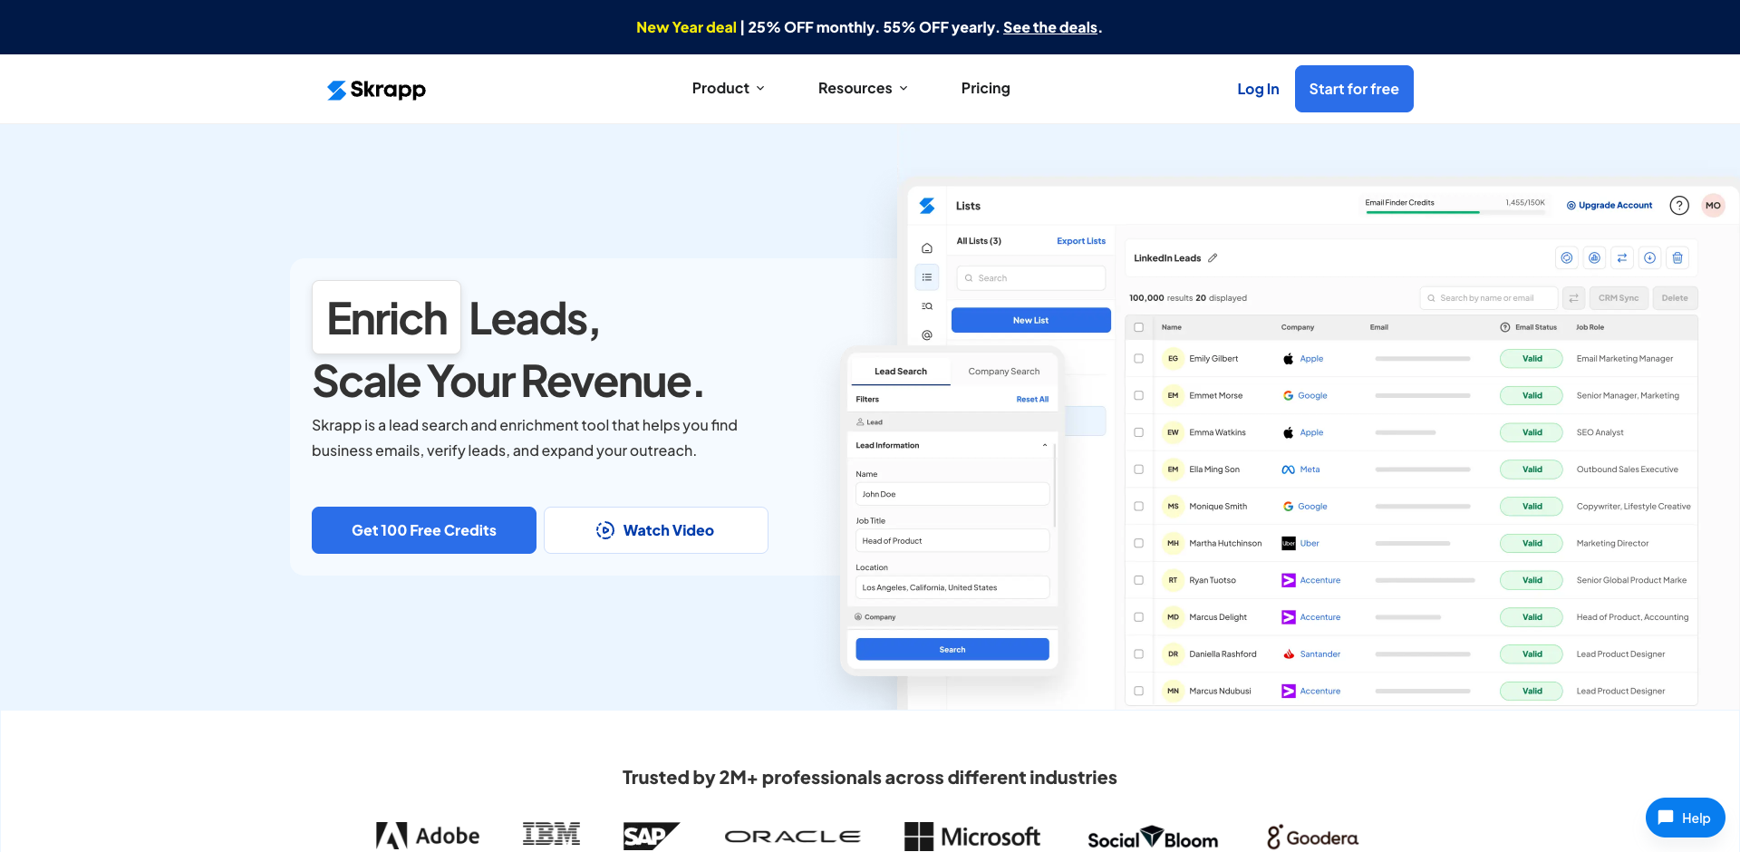The height and width of the screenshot is (852, 1740).
Task: Click the New List button
Action: coord(1031,320)
